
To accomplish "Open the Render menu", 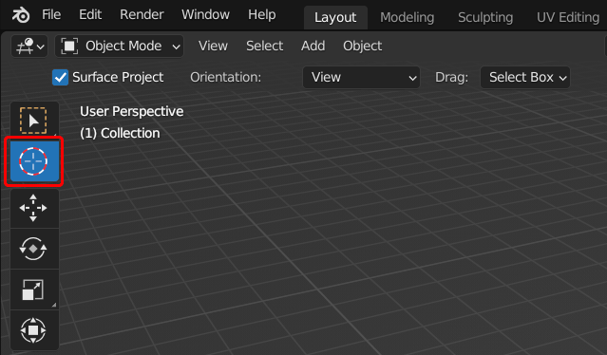I will [x=142, y=14].
